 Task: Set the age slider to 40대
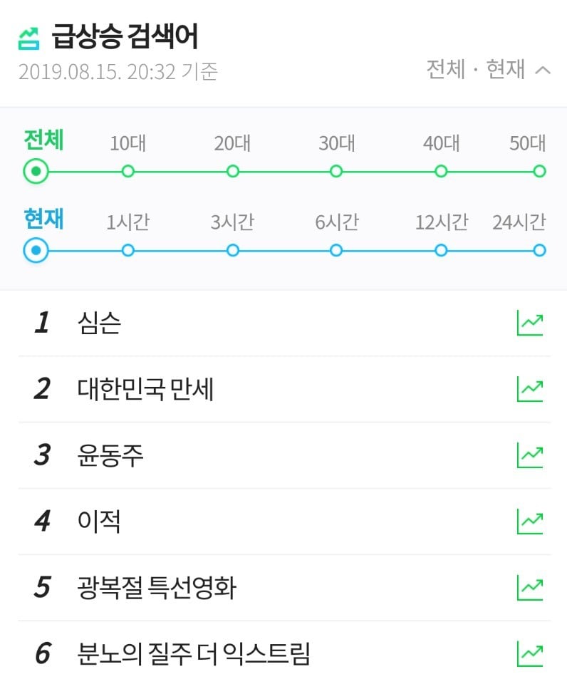[441, 171]
